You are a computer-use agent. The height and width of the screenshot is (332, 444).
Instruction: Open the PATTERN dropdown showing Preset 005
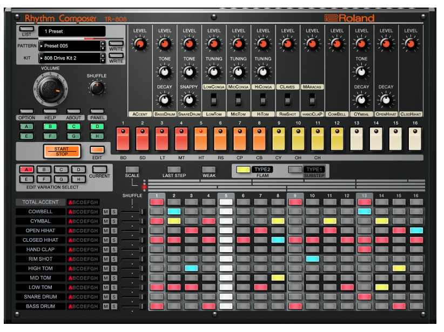pos(70,46)
